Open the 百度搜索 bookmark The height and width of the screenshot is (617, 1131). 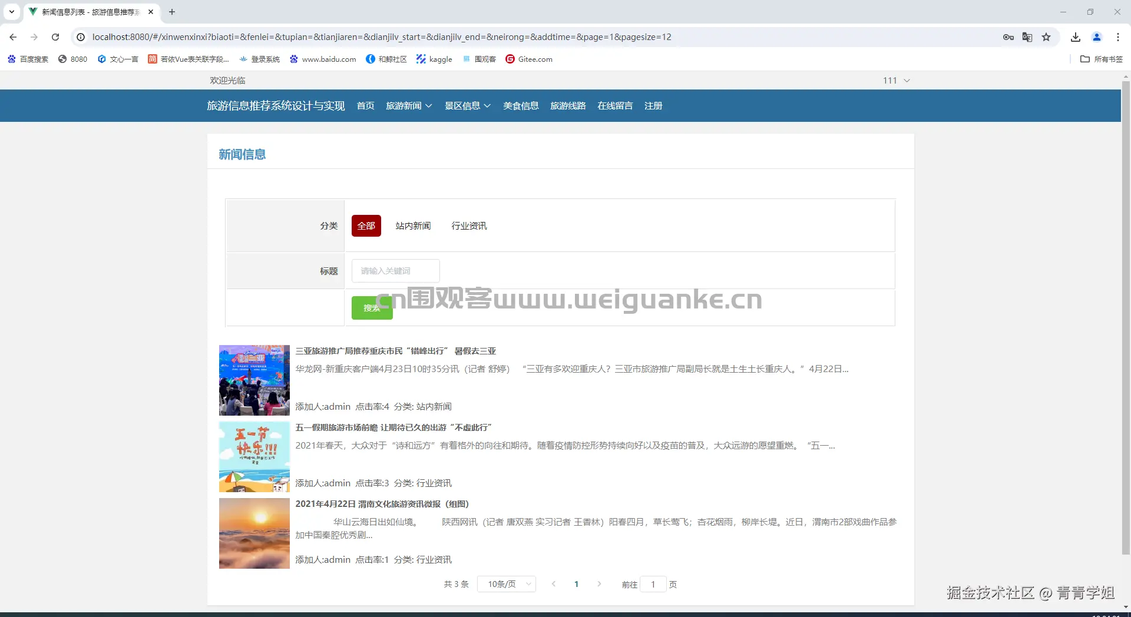point(28,59)
